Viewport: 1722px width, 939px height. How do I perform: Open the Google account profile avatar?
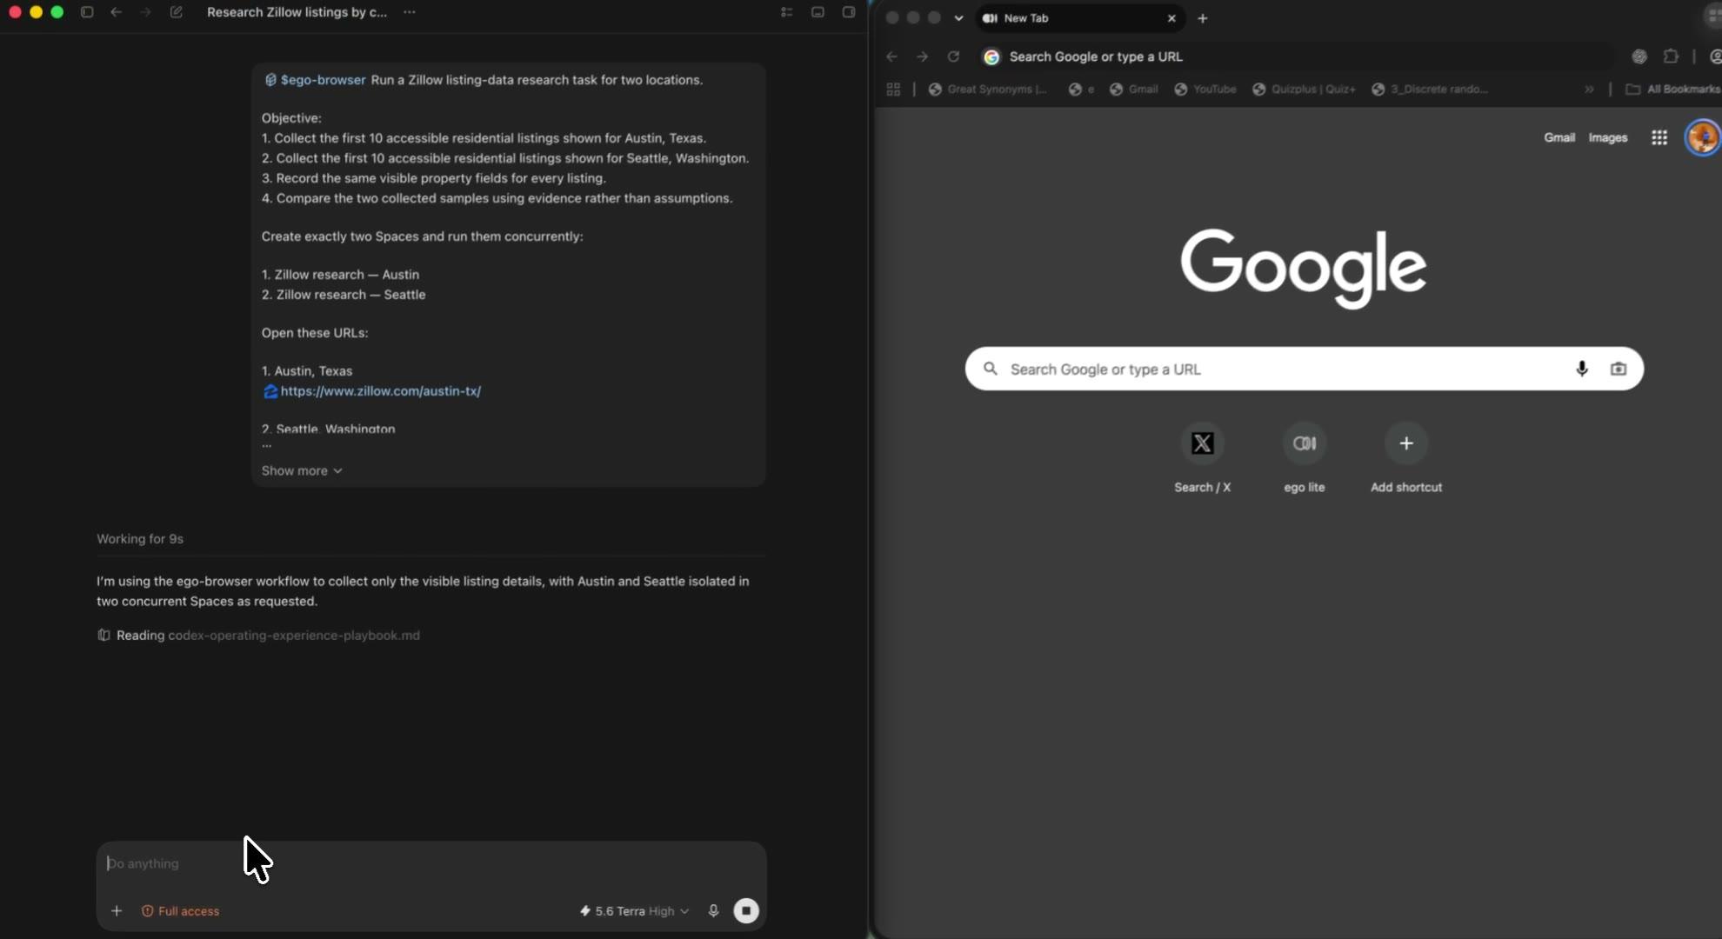tap(1703, 137)
